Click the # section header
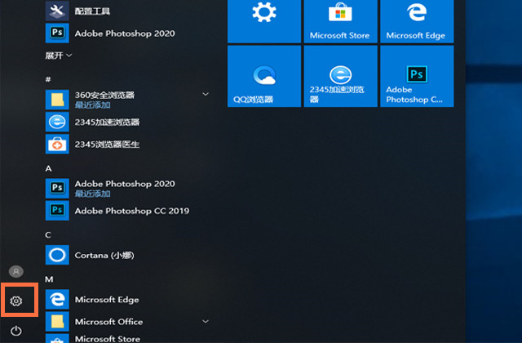This screenshot has width=522, height=343. pos(48,79)
